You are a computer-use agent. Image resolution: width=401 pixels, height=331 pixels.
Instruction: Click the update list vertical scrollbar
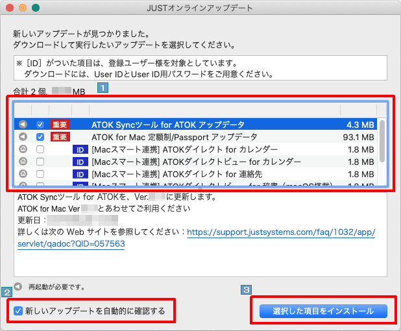382,141
